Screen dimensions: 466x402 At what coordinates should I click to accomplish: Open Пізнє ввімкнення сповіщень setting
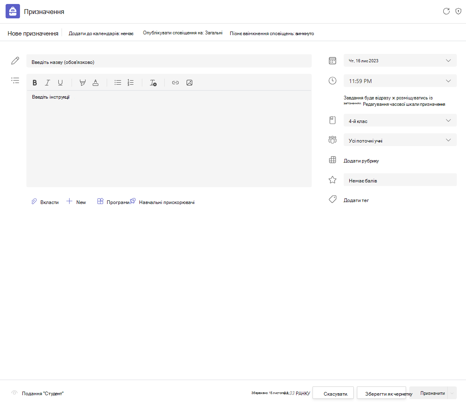point(272,34)
